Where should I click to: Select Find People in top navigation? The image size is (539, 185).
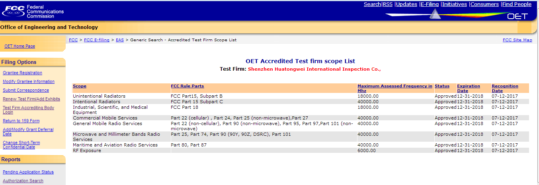517,4
